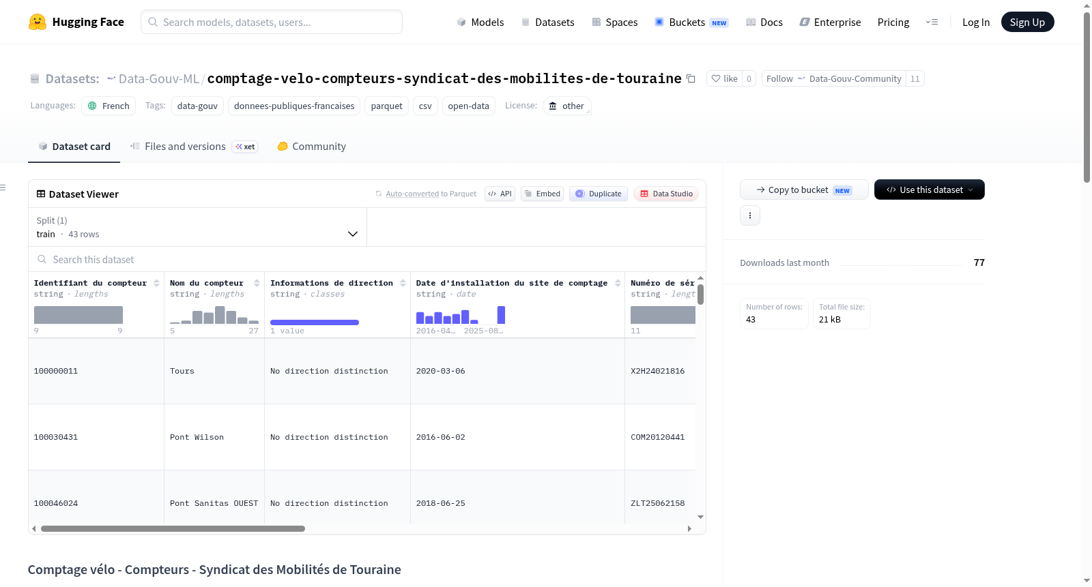Open Data Studio
This screenshot has width=1092, height=587.
(x=666, y=194)
